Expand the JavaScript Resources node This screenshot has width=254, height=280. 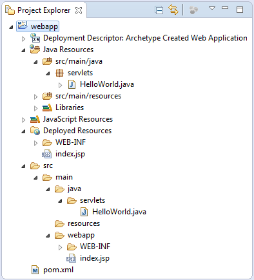23,120
